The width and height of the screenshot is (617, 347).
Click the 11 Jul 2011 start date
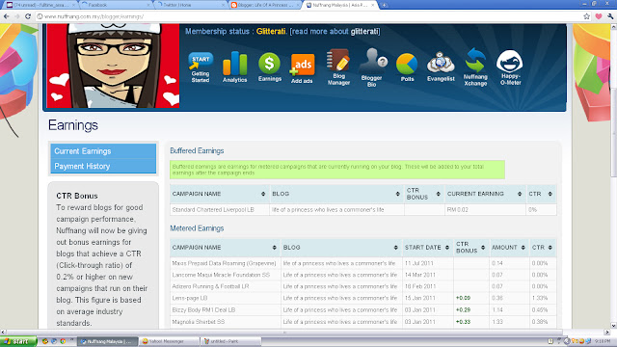(x=418, y=263)
